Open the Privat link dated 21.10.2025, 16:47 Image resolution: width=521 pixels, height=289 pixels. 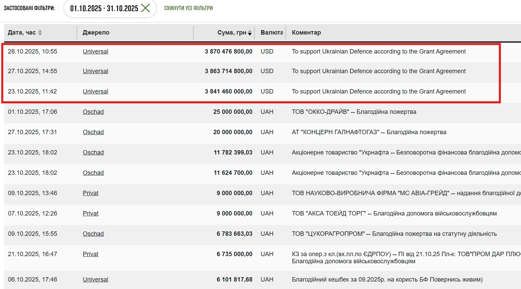pyautogui.click(x=91, y=254)
